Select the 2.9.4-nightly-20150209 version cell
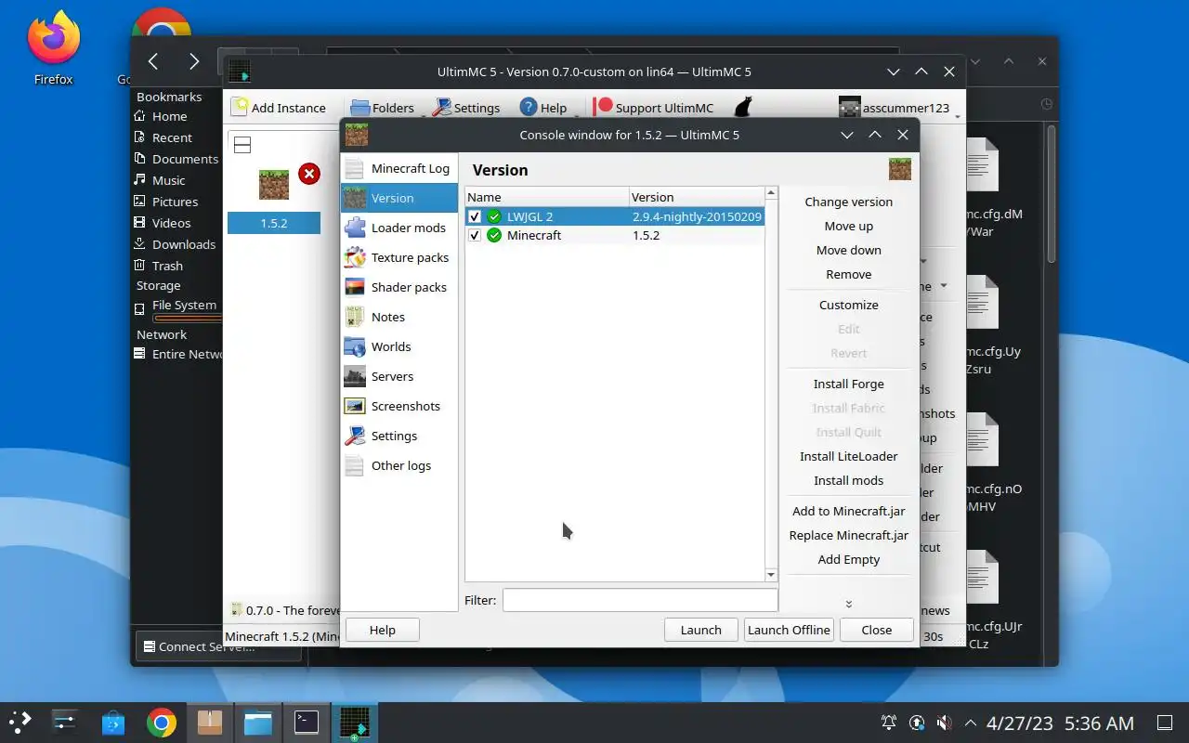This screenshot has width=1189, height=743. (x=697, y=216)
